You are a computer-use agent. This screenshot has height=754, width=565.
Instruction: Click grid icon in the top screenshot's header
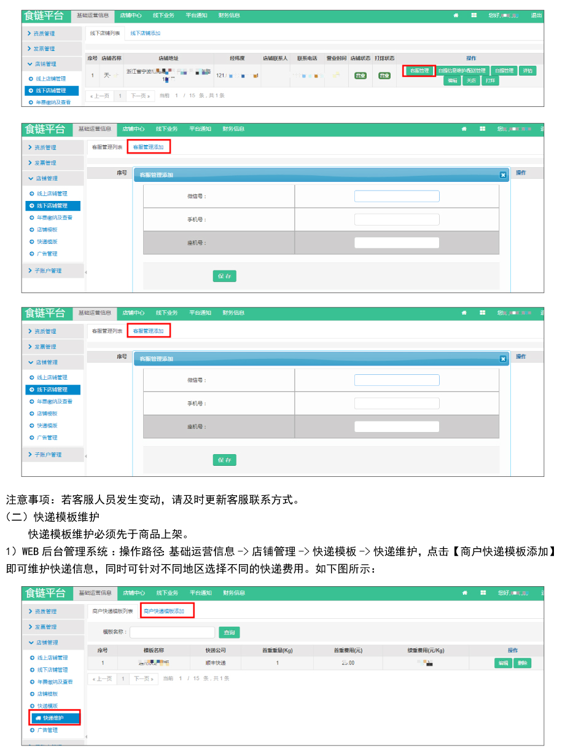point(474,15)
